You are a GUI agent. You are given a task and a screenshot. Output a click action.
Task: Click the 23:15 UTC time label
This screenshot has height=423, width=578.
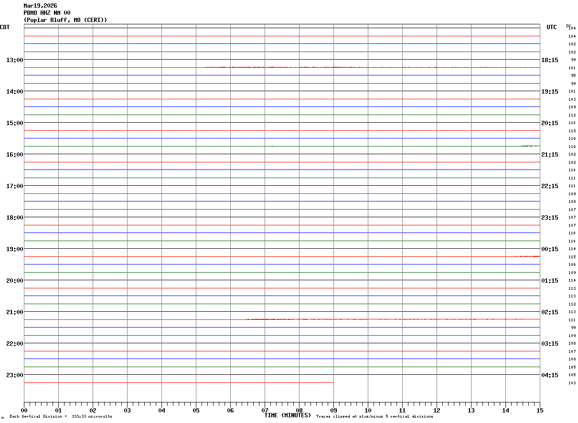click(x=550, y=218)
